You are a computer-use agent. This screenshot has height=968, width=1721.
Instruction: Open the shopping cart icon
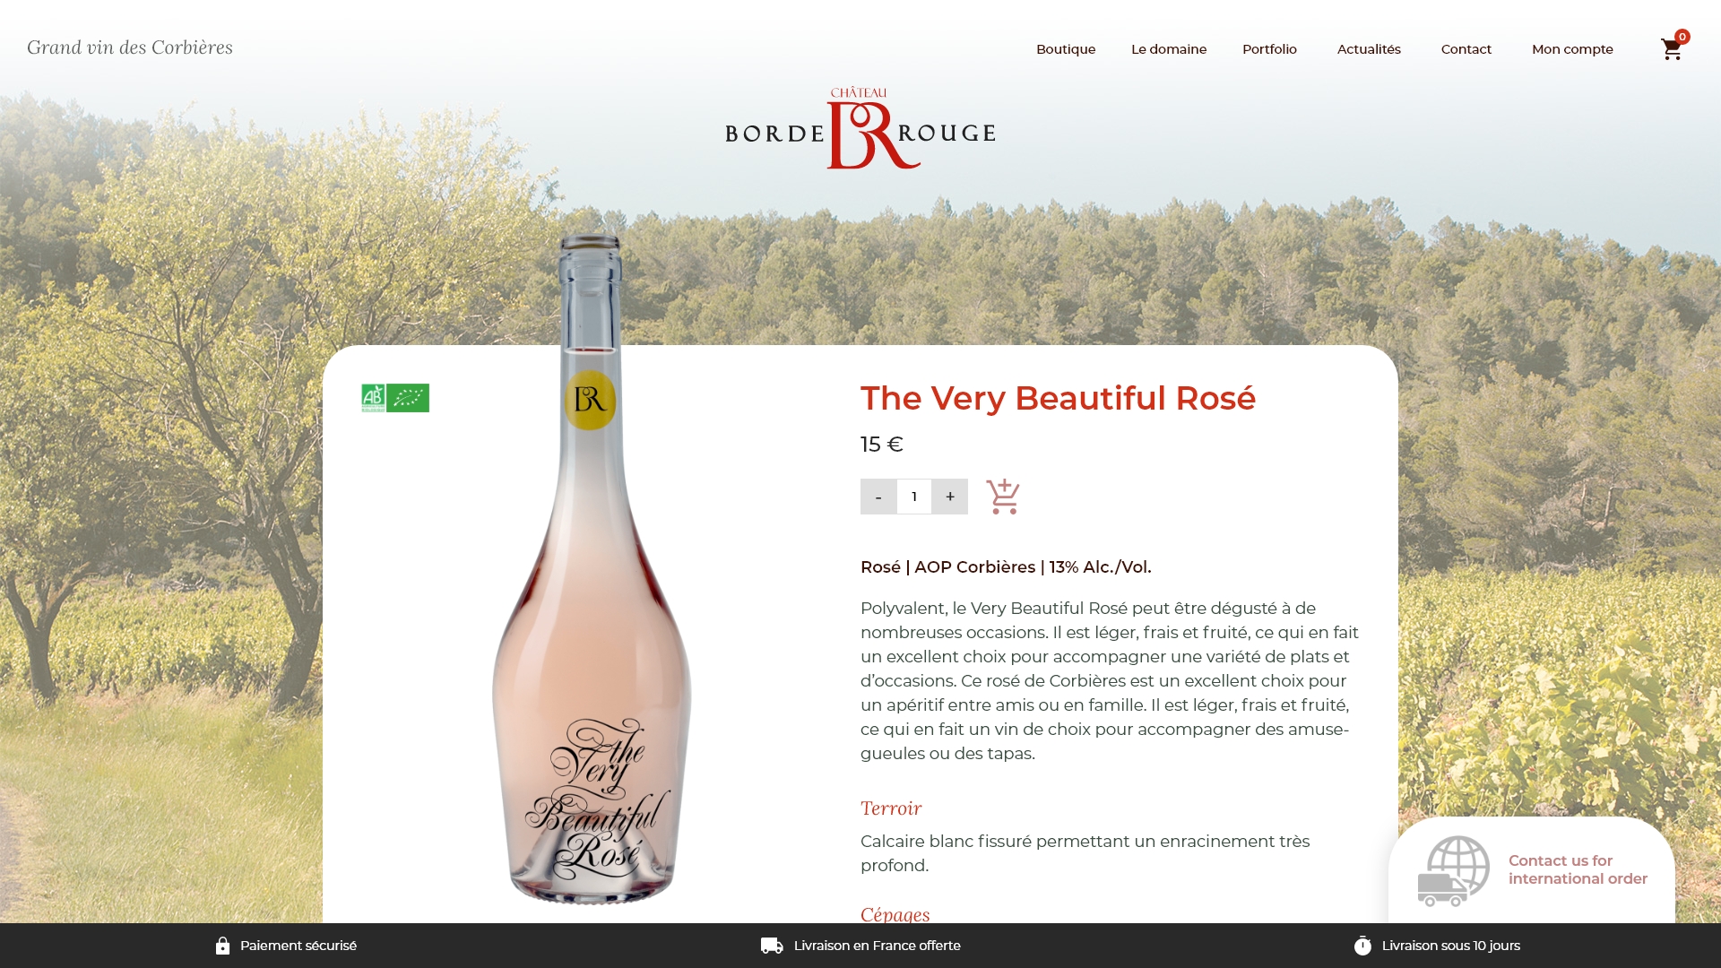tap(1672, 49)
